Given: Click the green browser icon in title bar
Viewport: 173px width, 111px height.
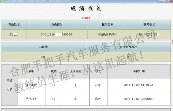Looking at the screenshot, I should point(2,1).
